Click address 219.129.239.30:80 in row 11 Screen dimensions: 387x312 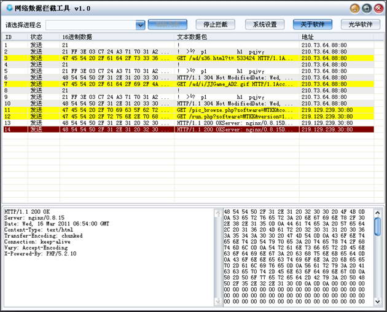pyautogui.click(x=327, y=110)
